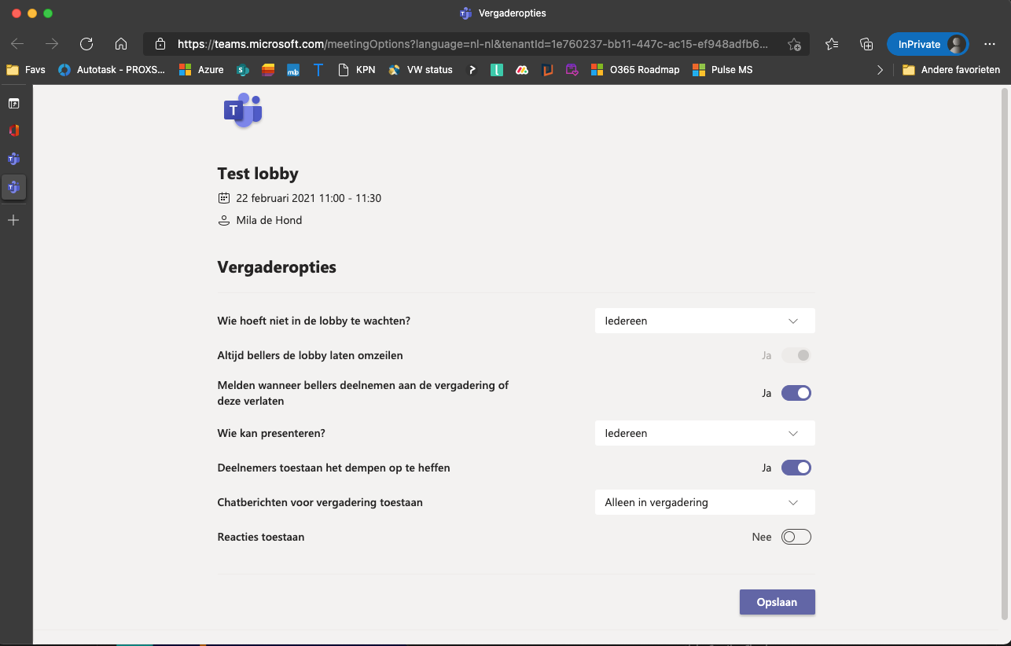Click the Opslaan button
Viewport: 1011px width, 646px height.
(x=778, y=602)
